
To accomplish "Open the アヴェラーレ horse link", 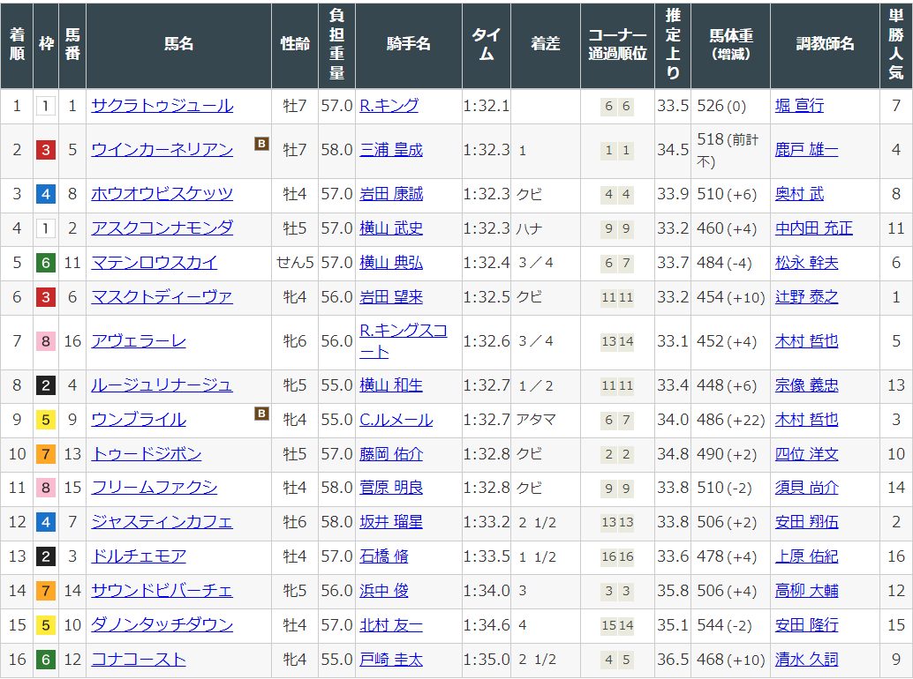I will [x=139, y=341].
